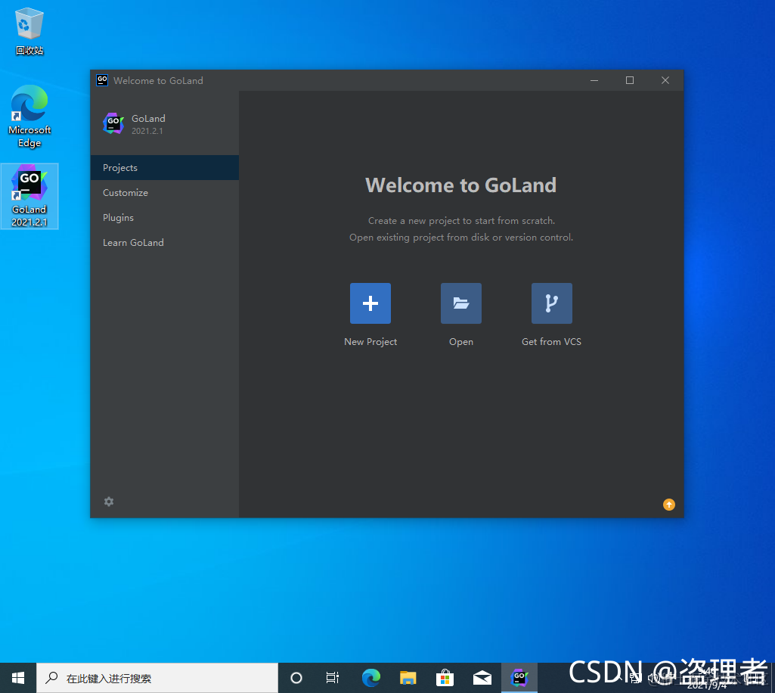Click the New Project plus icon
Viewport: 775px width, 693px height.
[370, 303]
